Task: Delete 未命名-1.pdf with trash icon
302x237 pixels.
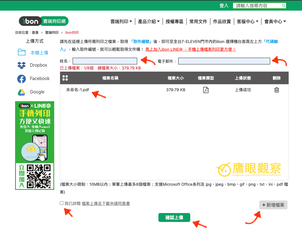Action: click(277, 90)
